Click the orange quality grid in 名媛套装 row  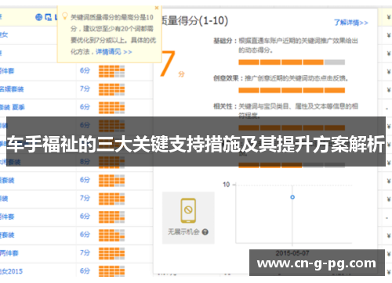(x=111, y=89)
